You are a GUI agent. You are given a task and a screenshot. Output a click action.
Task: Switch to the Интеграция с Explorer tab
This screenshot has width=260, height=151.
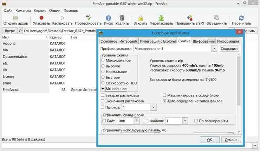tap(158, 41)
